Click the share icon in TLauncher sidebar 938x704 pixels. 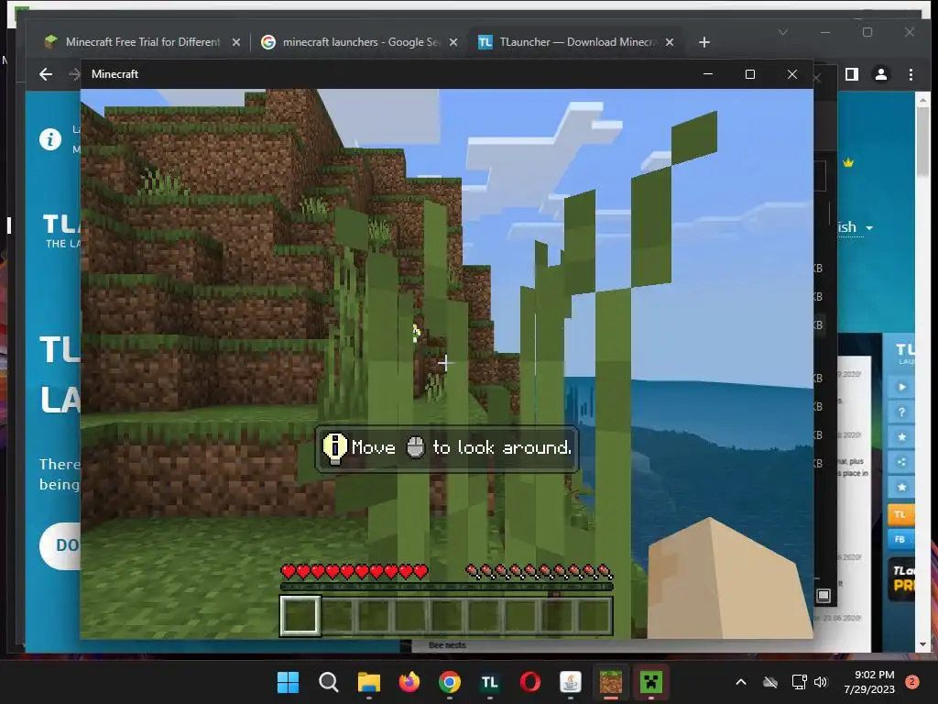pos(901,462)
